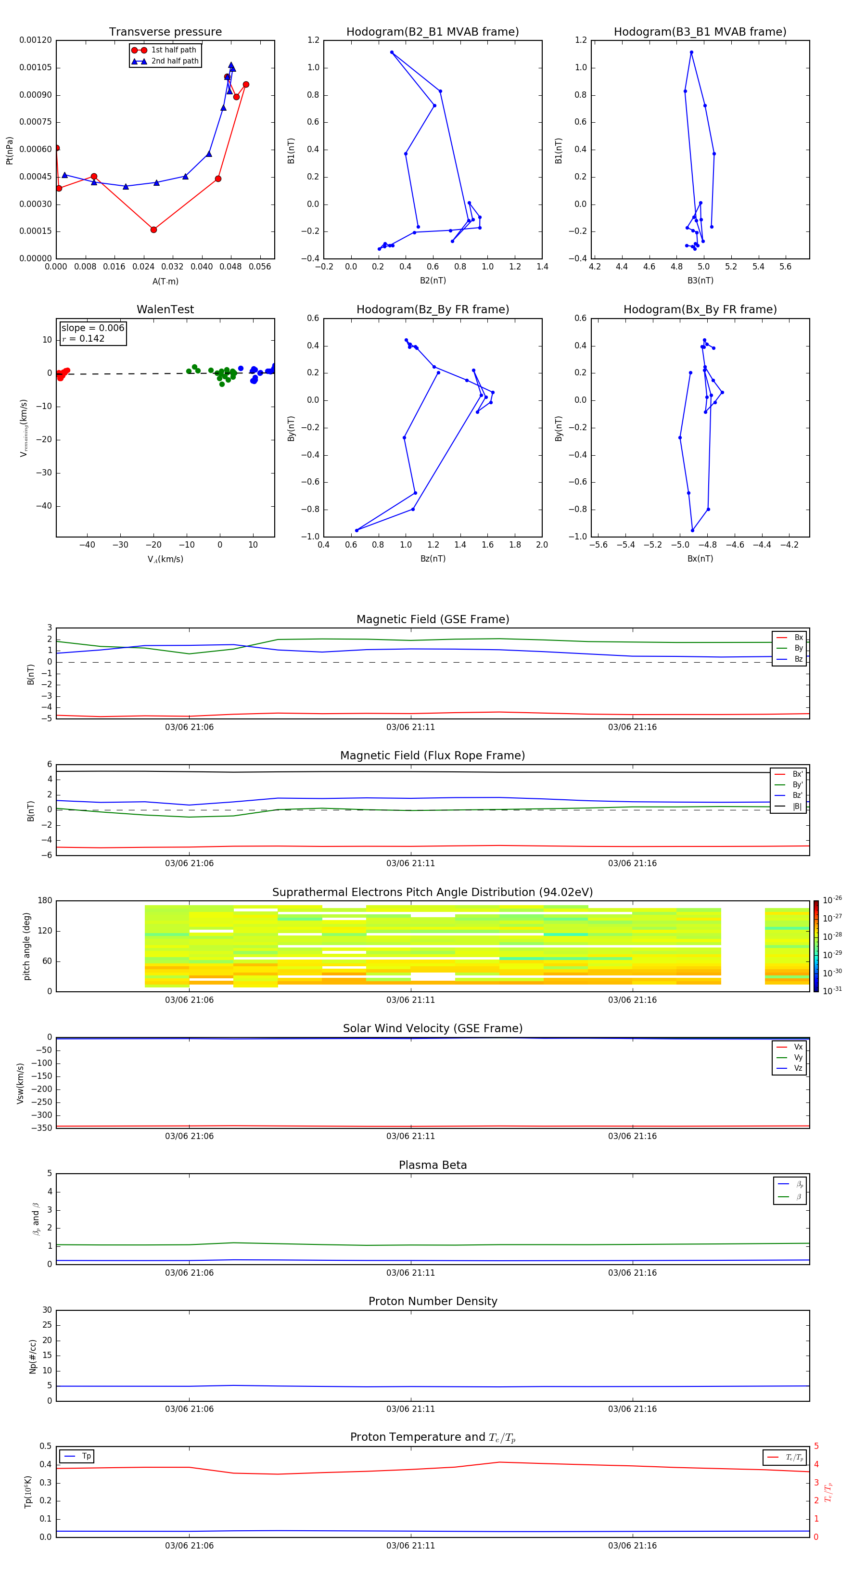Click the '|B|' legend entry

point(789,807)
